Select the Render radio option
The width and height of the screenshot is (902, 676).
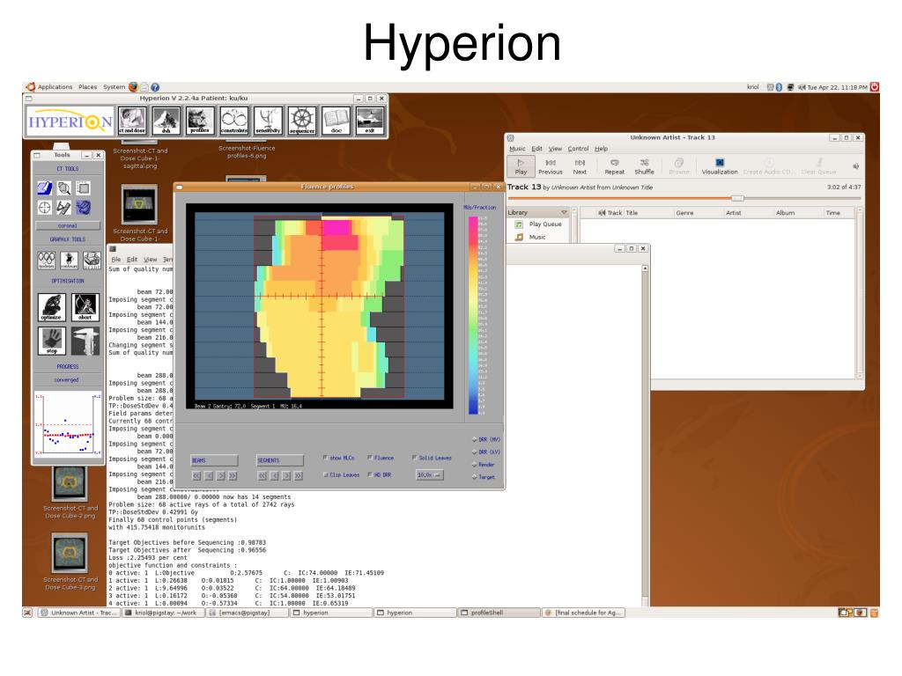tap(475, 465)
